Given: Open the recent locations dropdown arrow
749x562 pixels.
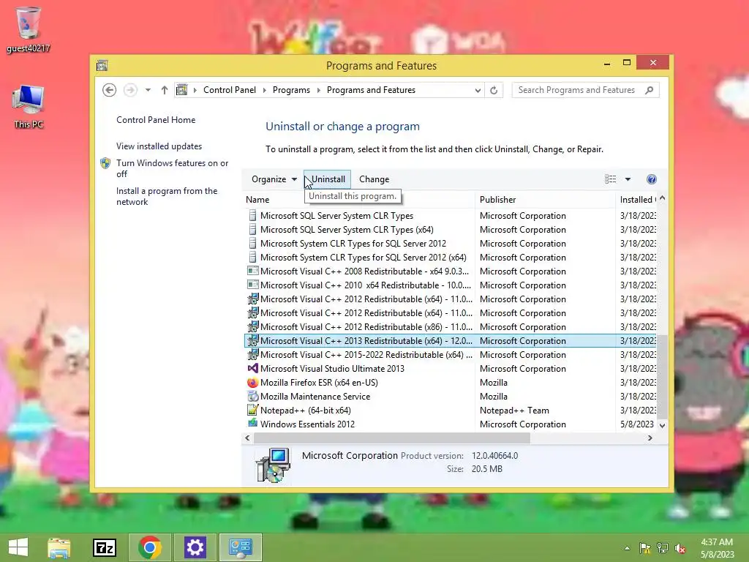Looking at the screenshot, I should click(148, 90).
